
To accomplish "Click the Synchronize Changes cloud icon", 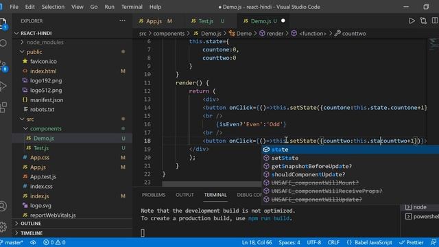I will [x=33, y=242].
